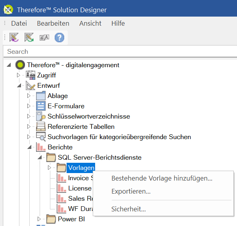Viewport: 237px width, 226px height.
Task: Click the toolbar grip handle
Action: [5, 37]
